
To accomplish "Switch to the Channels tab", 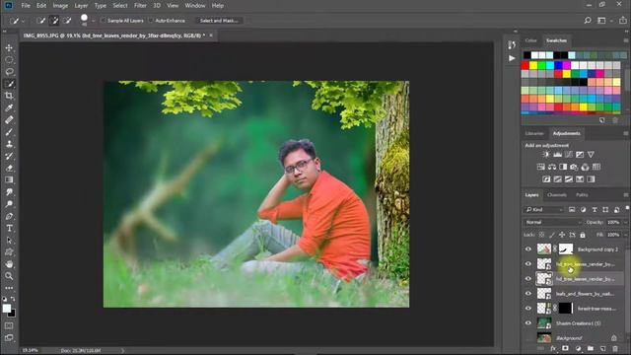I will (557, 195).
